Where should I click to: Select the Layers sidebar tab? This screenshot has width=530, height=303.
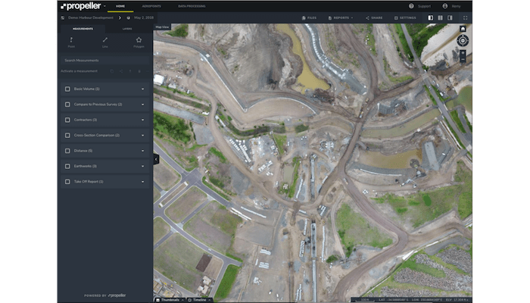tap(127, 29)
